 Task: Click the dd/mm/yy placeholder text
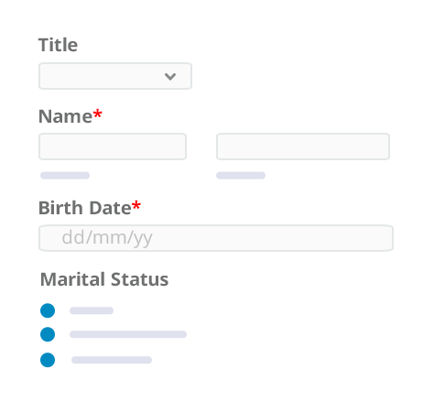click(107, 238)
